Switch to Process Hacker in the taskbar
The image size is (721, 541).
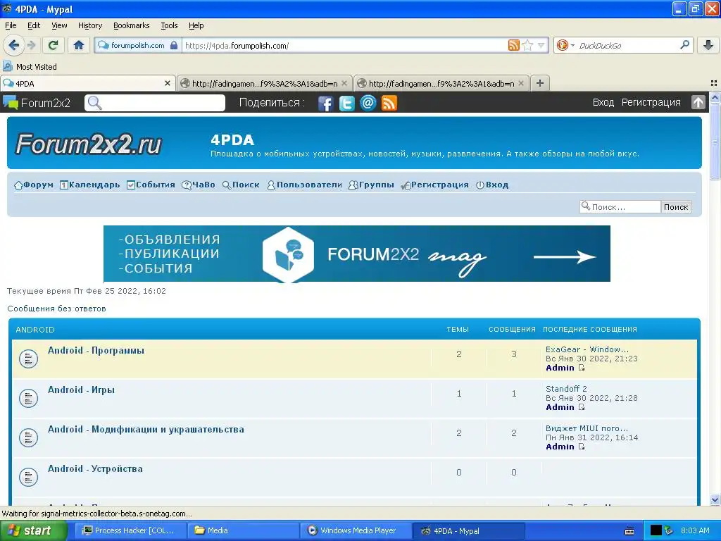click(130, 530)
